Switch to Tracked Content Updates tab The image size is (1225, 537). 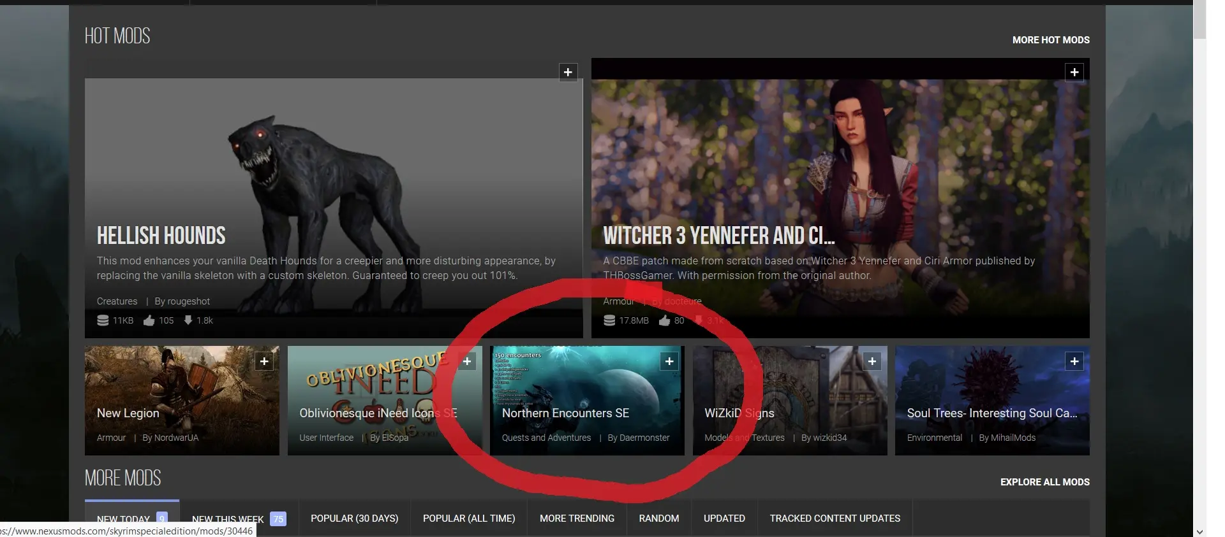coord(835,519)
